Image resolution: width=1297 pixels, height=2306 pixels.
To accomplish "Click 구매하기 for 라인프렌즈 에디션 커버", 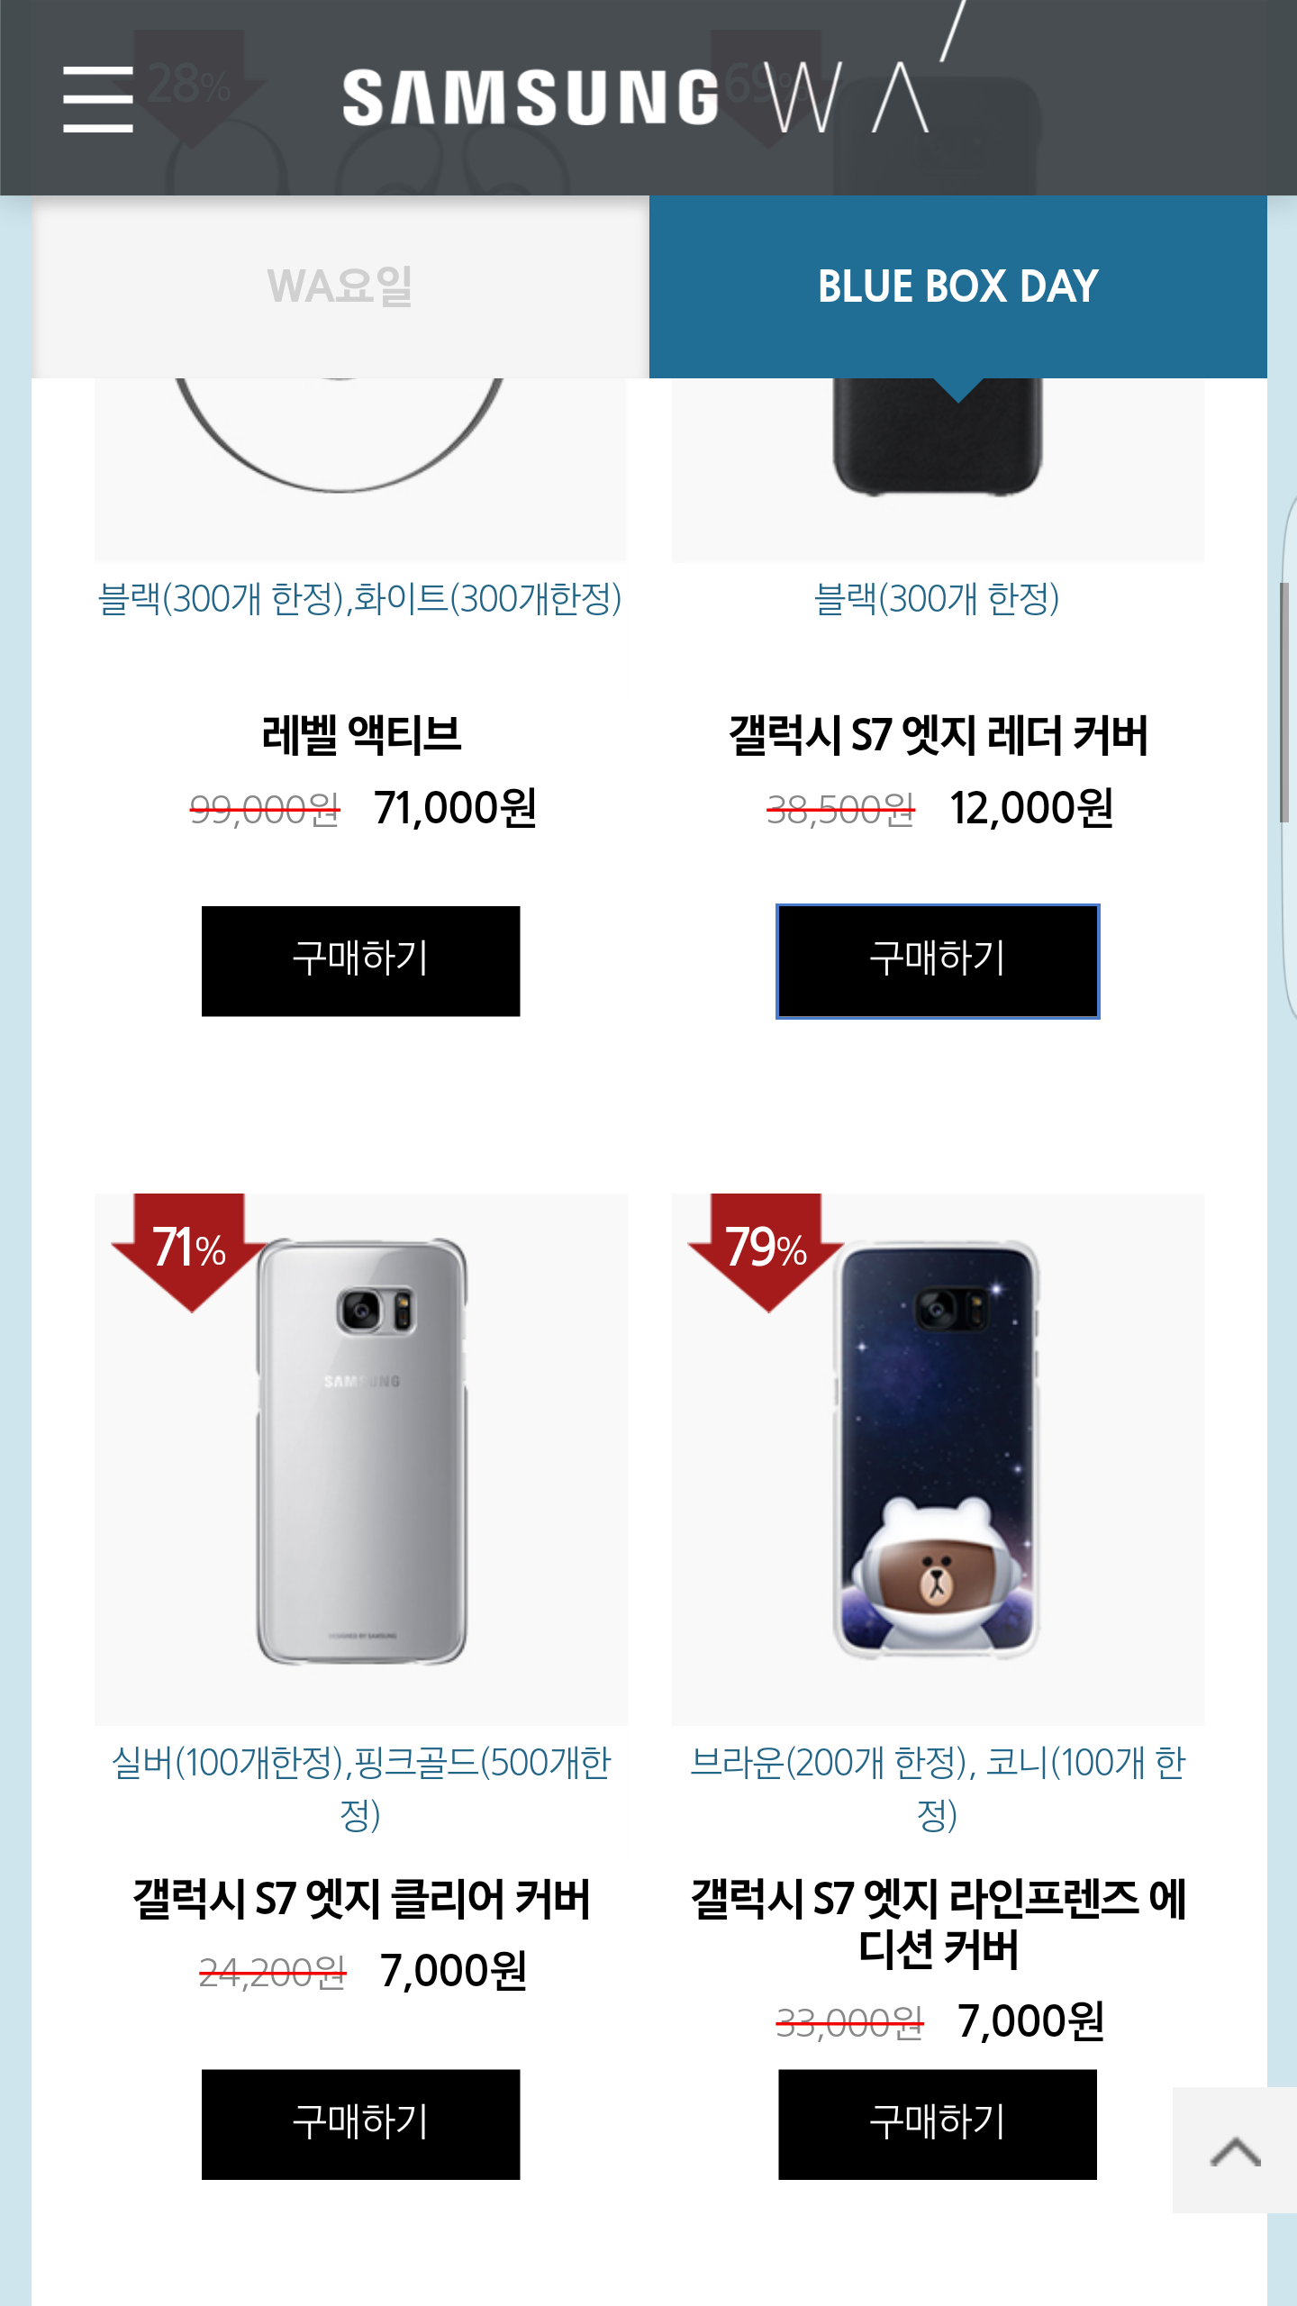I will click(938, 2125).
